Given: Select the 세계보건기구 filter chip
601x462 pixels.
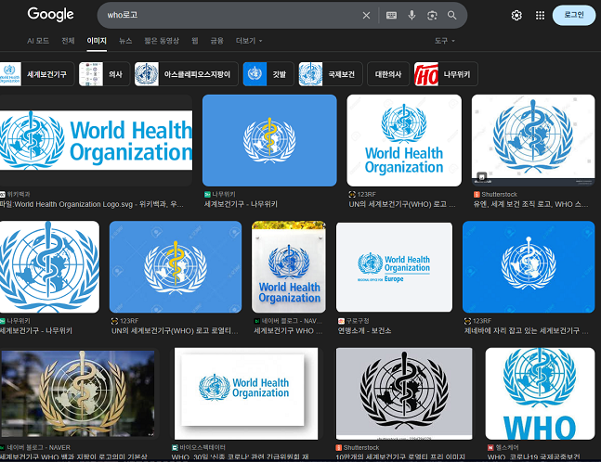Looking at the screenshot, I should click(36, 74).
